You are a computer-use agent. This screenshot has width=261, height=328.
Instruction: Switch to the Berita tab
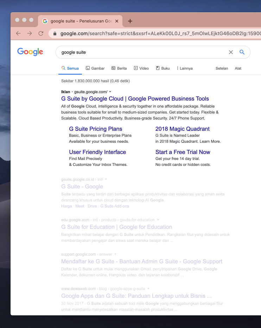pyautogui.click(x=119, y=68)
